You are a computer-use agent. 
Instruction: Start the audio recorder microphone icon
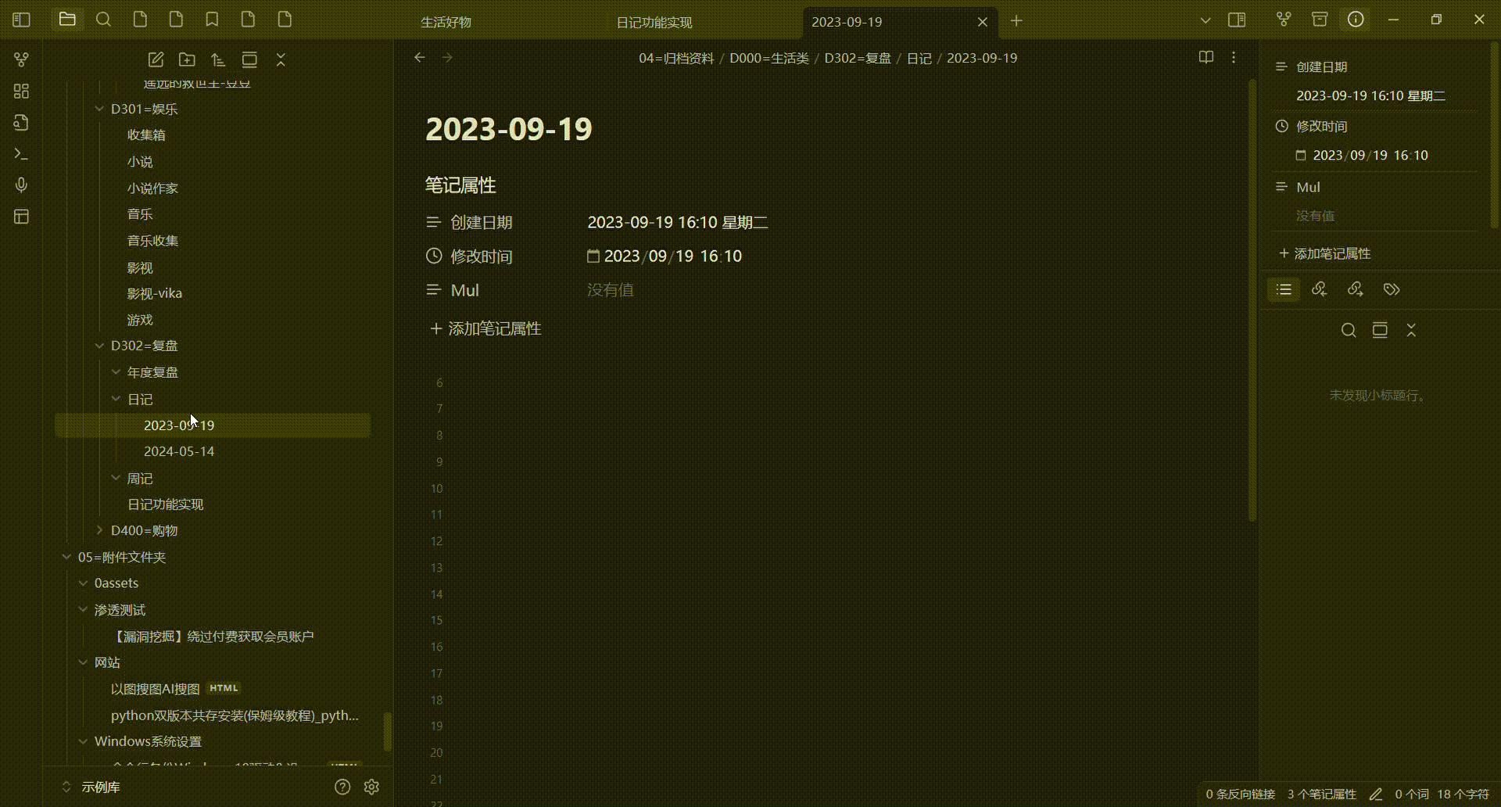[x=21, y=185]
